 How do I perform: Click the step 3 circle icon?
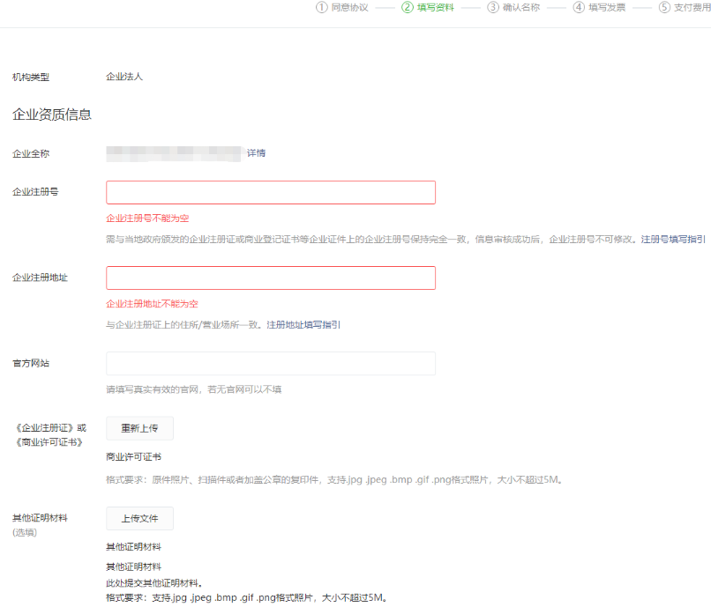(493, 7)
